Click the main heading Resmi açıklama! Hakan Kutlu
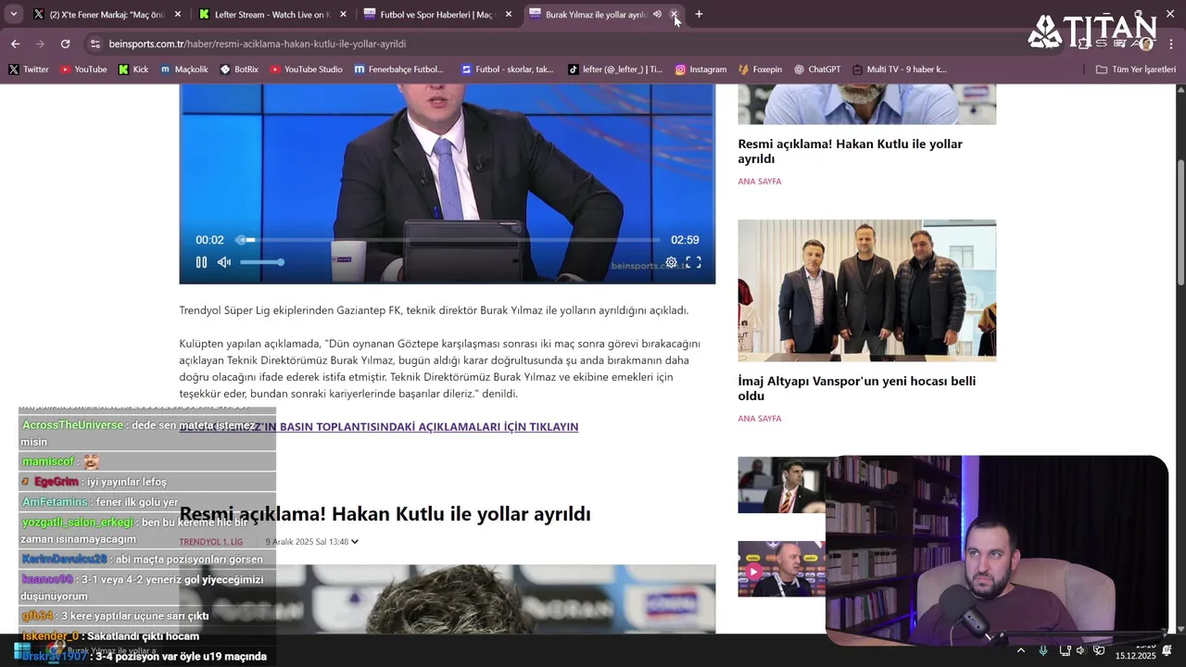This screenshot has width=1186, height=667. [385, 514]
